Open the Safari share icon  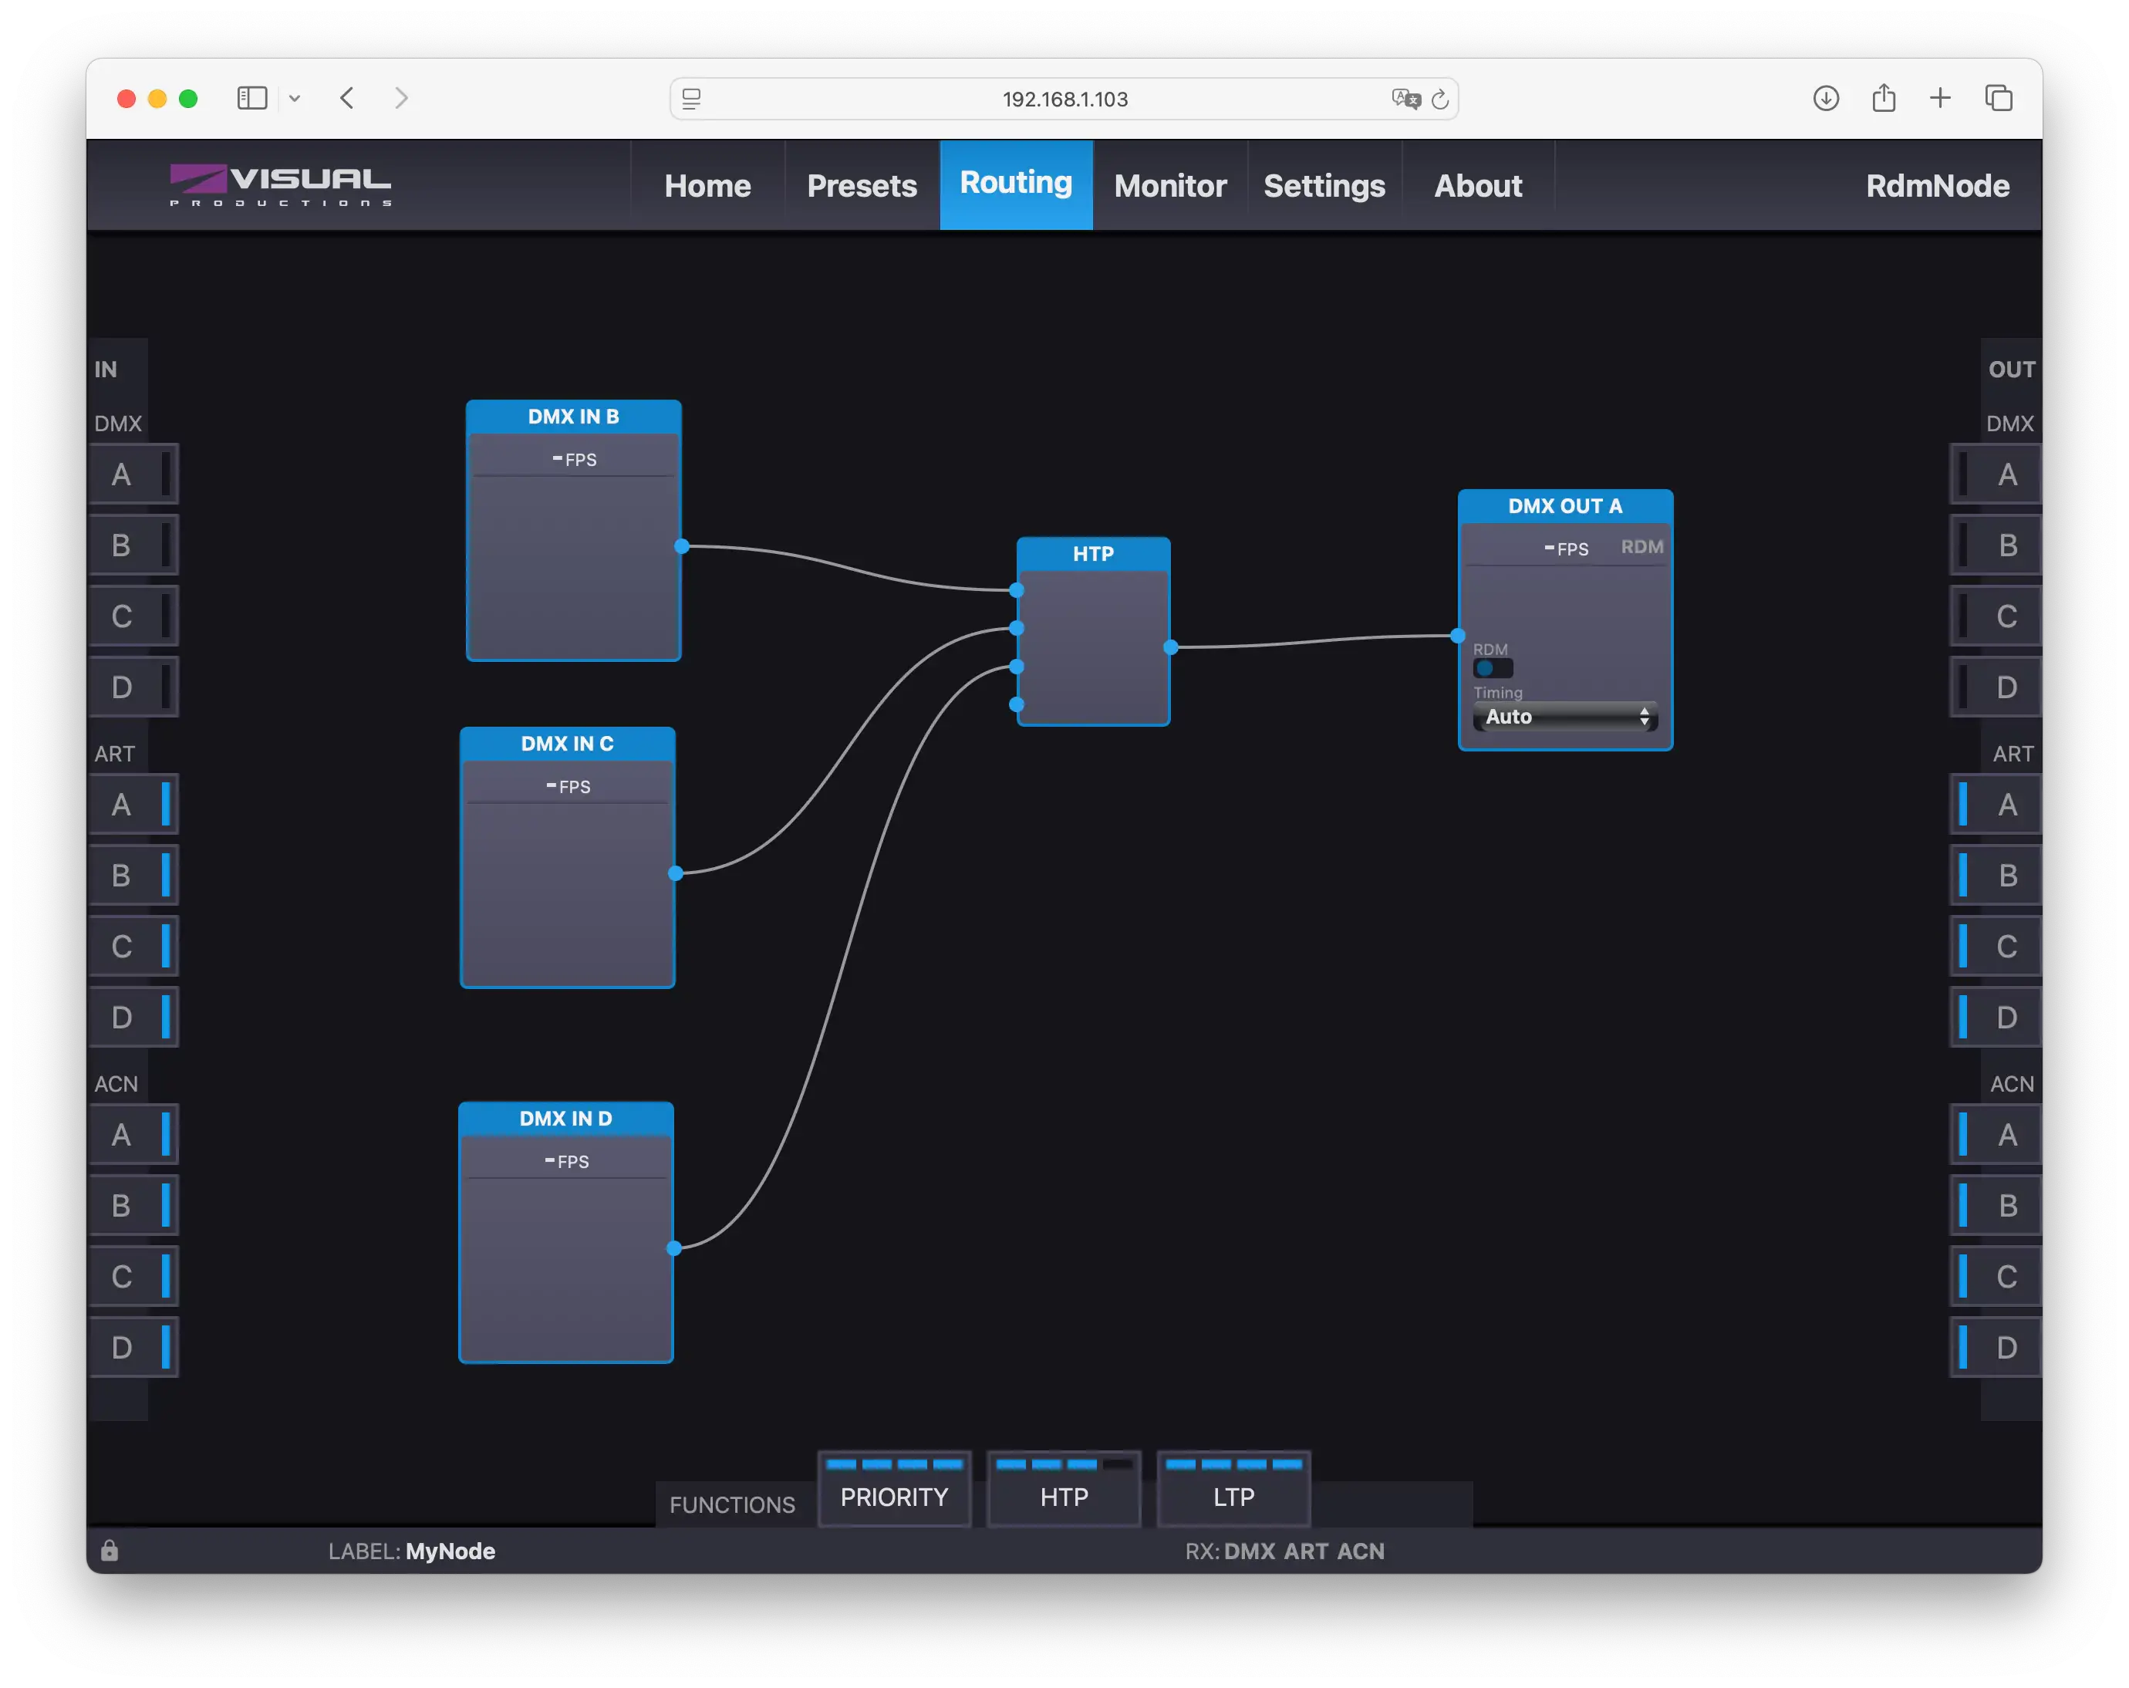coord(1883,98)
